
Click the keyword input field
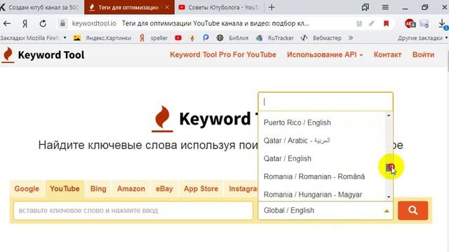(133, 211)
